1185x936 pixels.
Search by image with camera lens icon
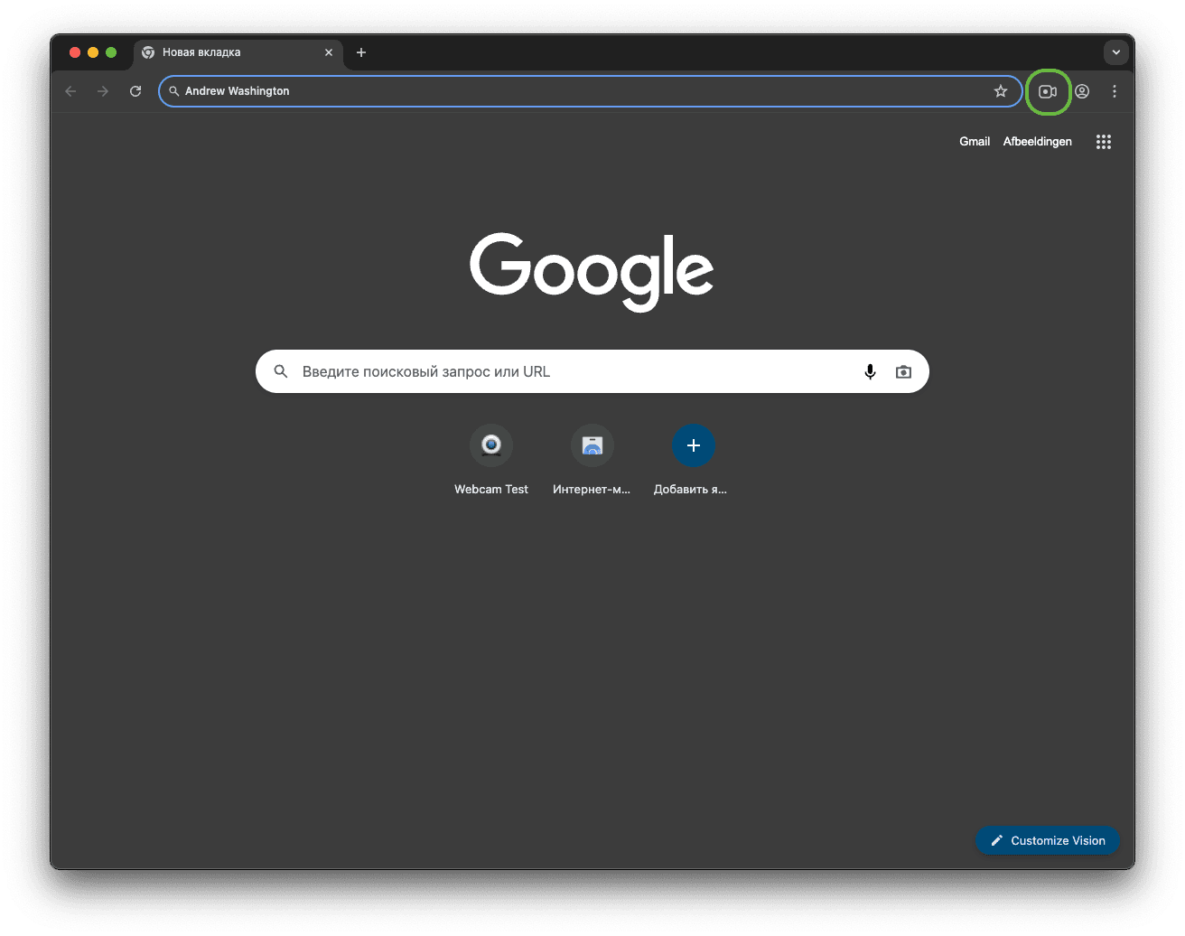(x=903, y=371)
